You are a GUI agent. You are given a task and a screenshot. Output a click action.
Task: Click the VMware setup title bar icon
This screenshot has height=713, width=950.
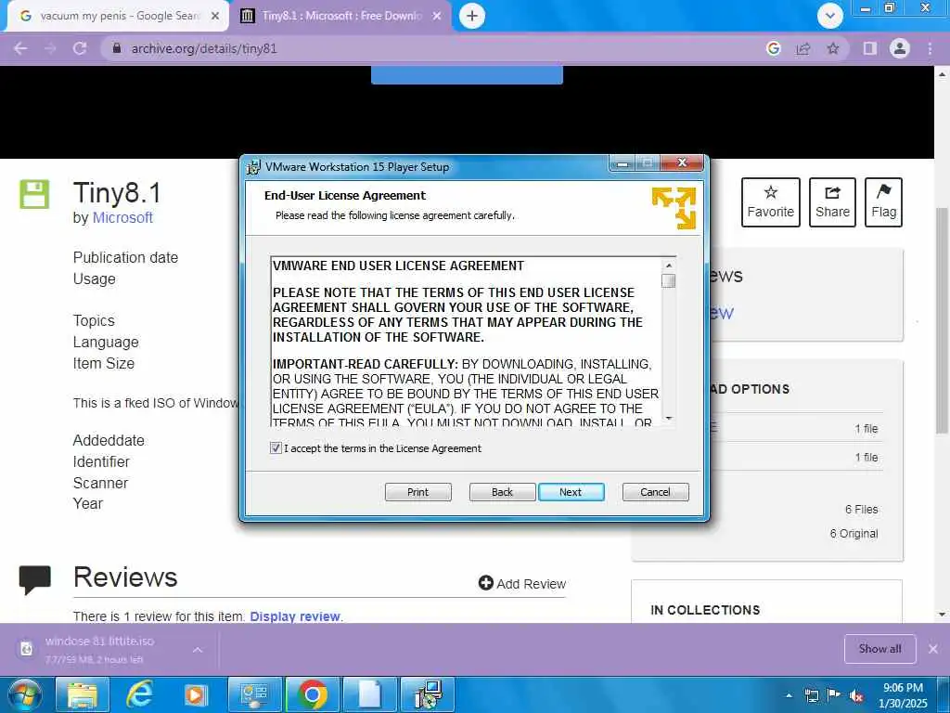pyautogui.click(x=253, y=167)
